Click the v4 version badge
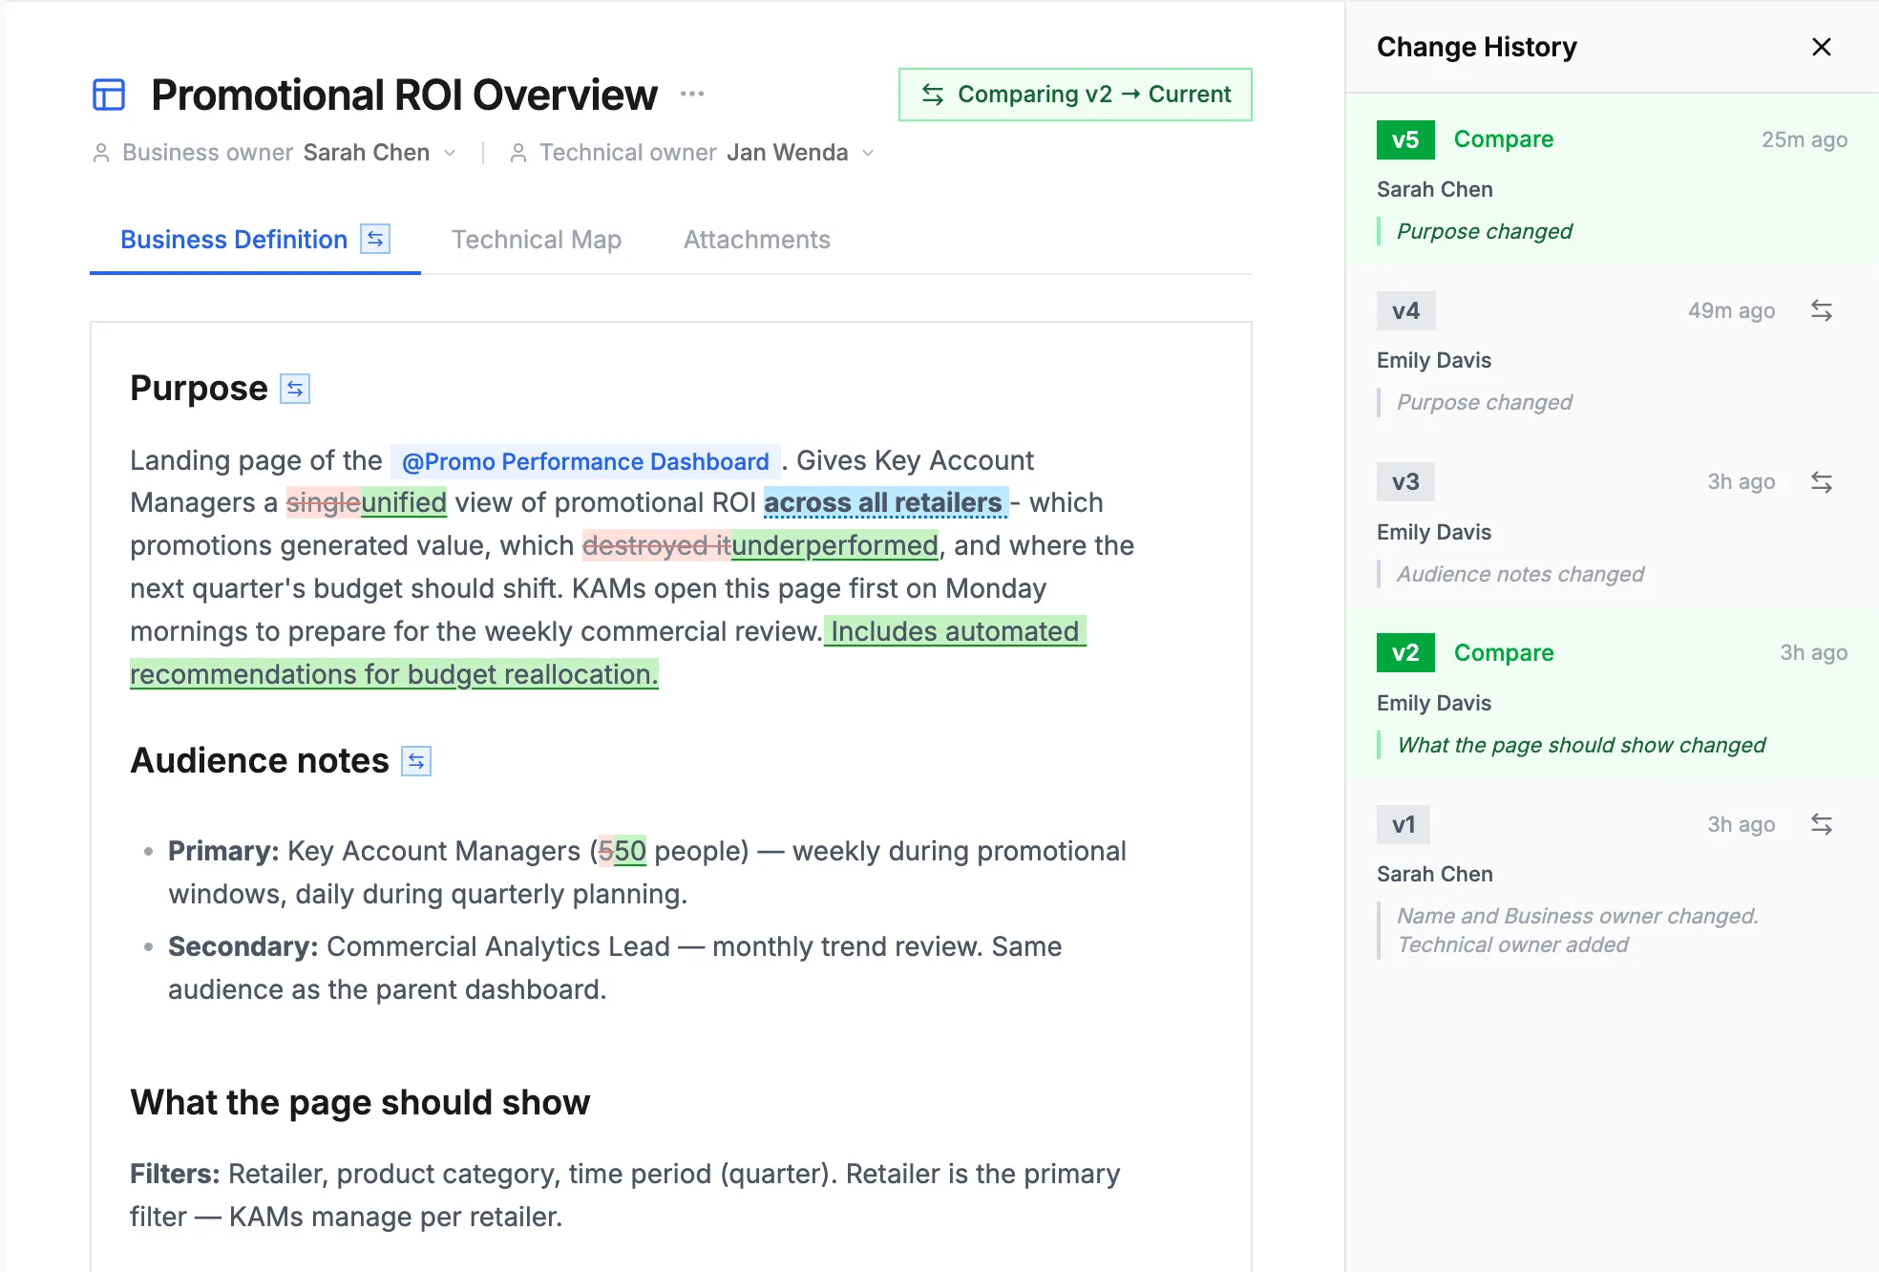The image size is (1879, 1272). (x=1405, y=311)
